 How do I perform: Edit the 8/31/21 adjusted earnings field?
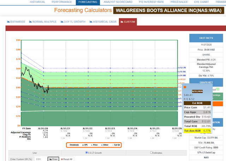(x=64, y=131)
